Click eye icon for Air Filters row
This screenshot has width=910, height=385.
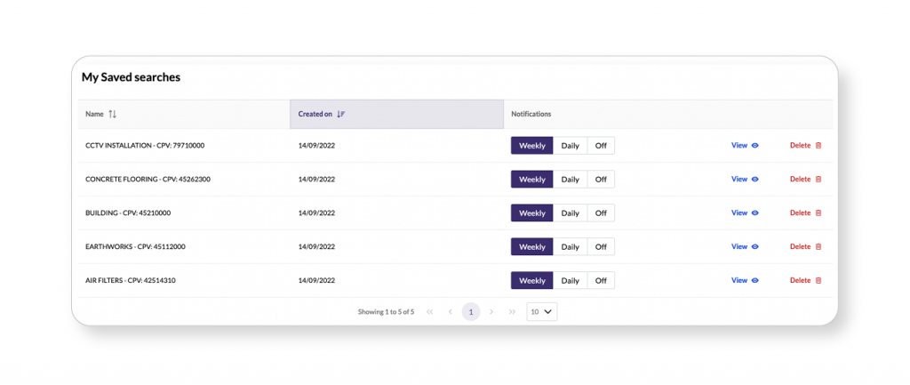click(755, 281)
